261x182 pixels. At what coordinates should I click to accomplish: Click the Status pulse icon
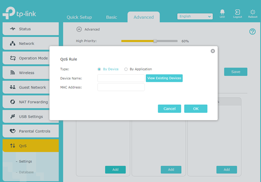[12, 29]
